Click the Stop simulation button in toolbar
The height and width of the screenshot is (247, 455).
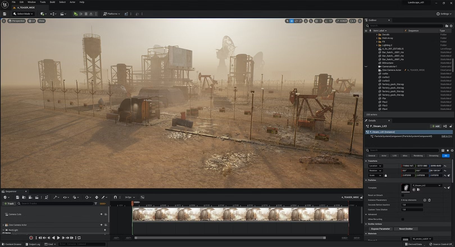(86, 14)
